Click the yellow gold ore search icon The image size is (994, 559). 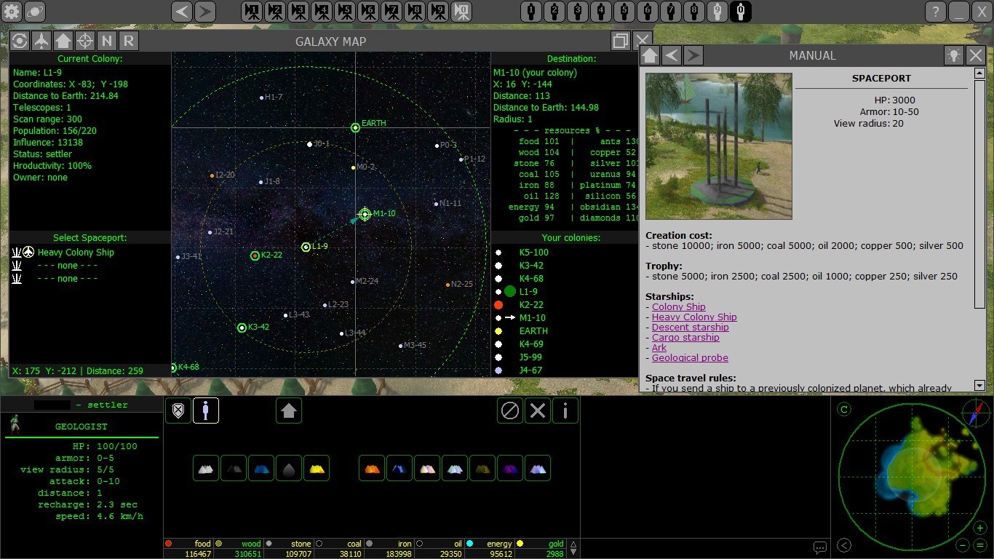click(x=317, y=468)
